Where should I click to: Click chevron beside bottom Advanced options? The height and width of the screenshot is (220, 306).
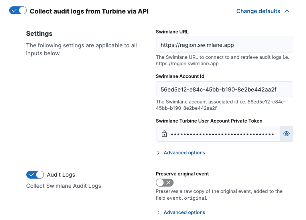pos(158,212)
